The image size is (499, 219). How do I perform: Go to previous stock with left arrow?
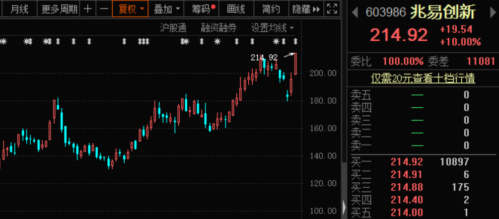point(355,13)
